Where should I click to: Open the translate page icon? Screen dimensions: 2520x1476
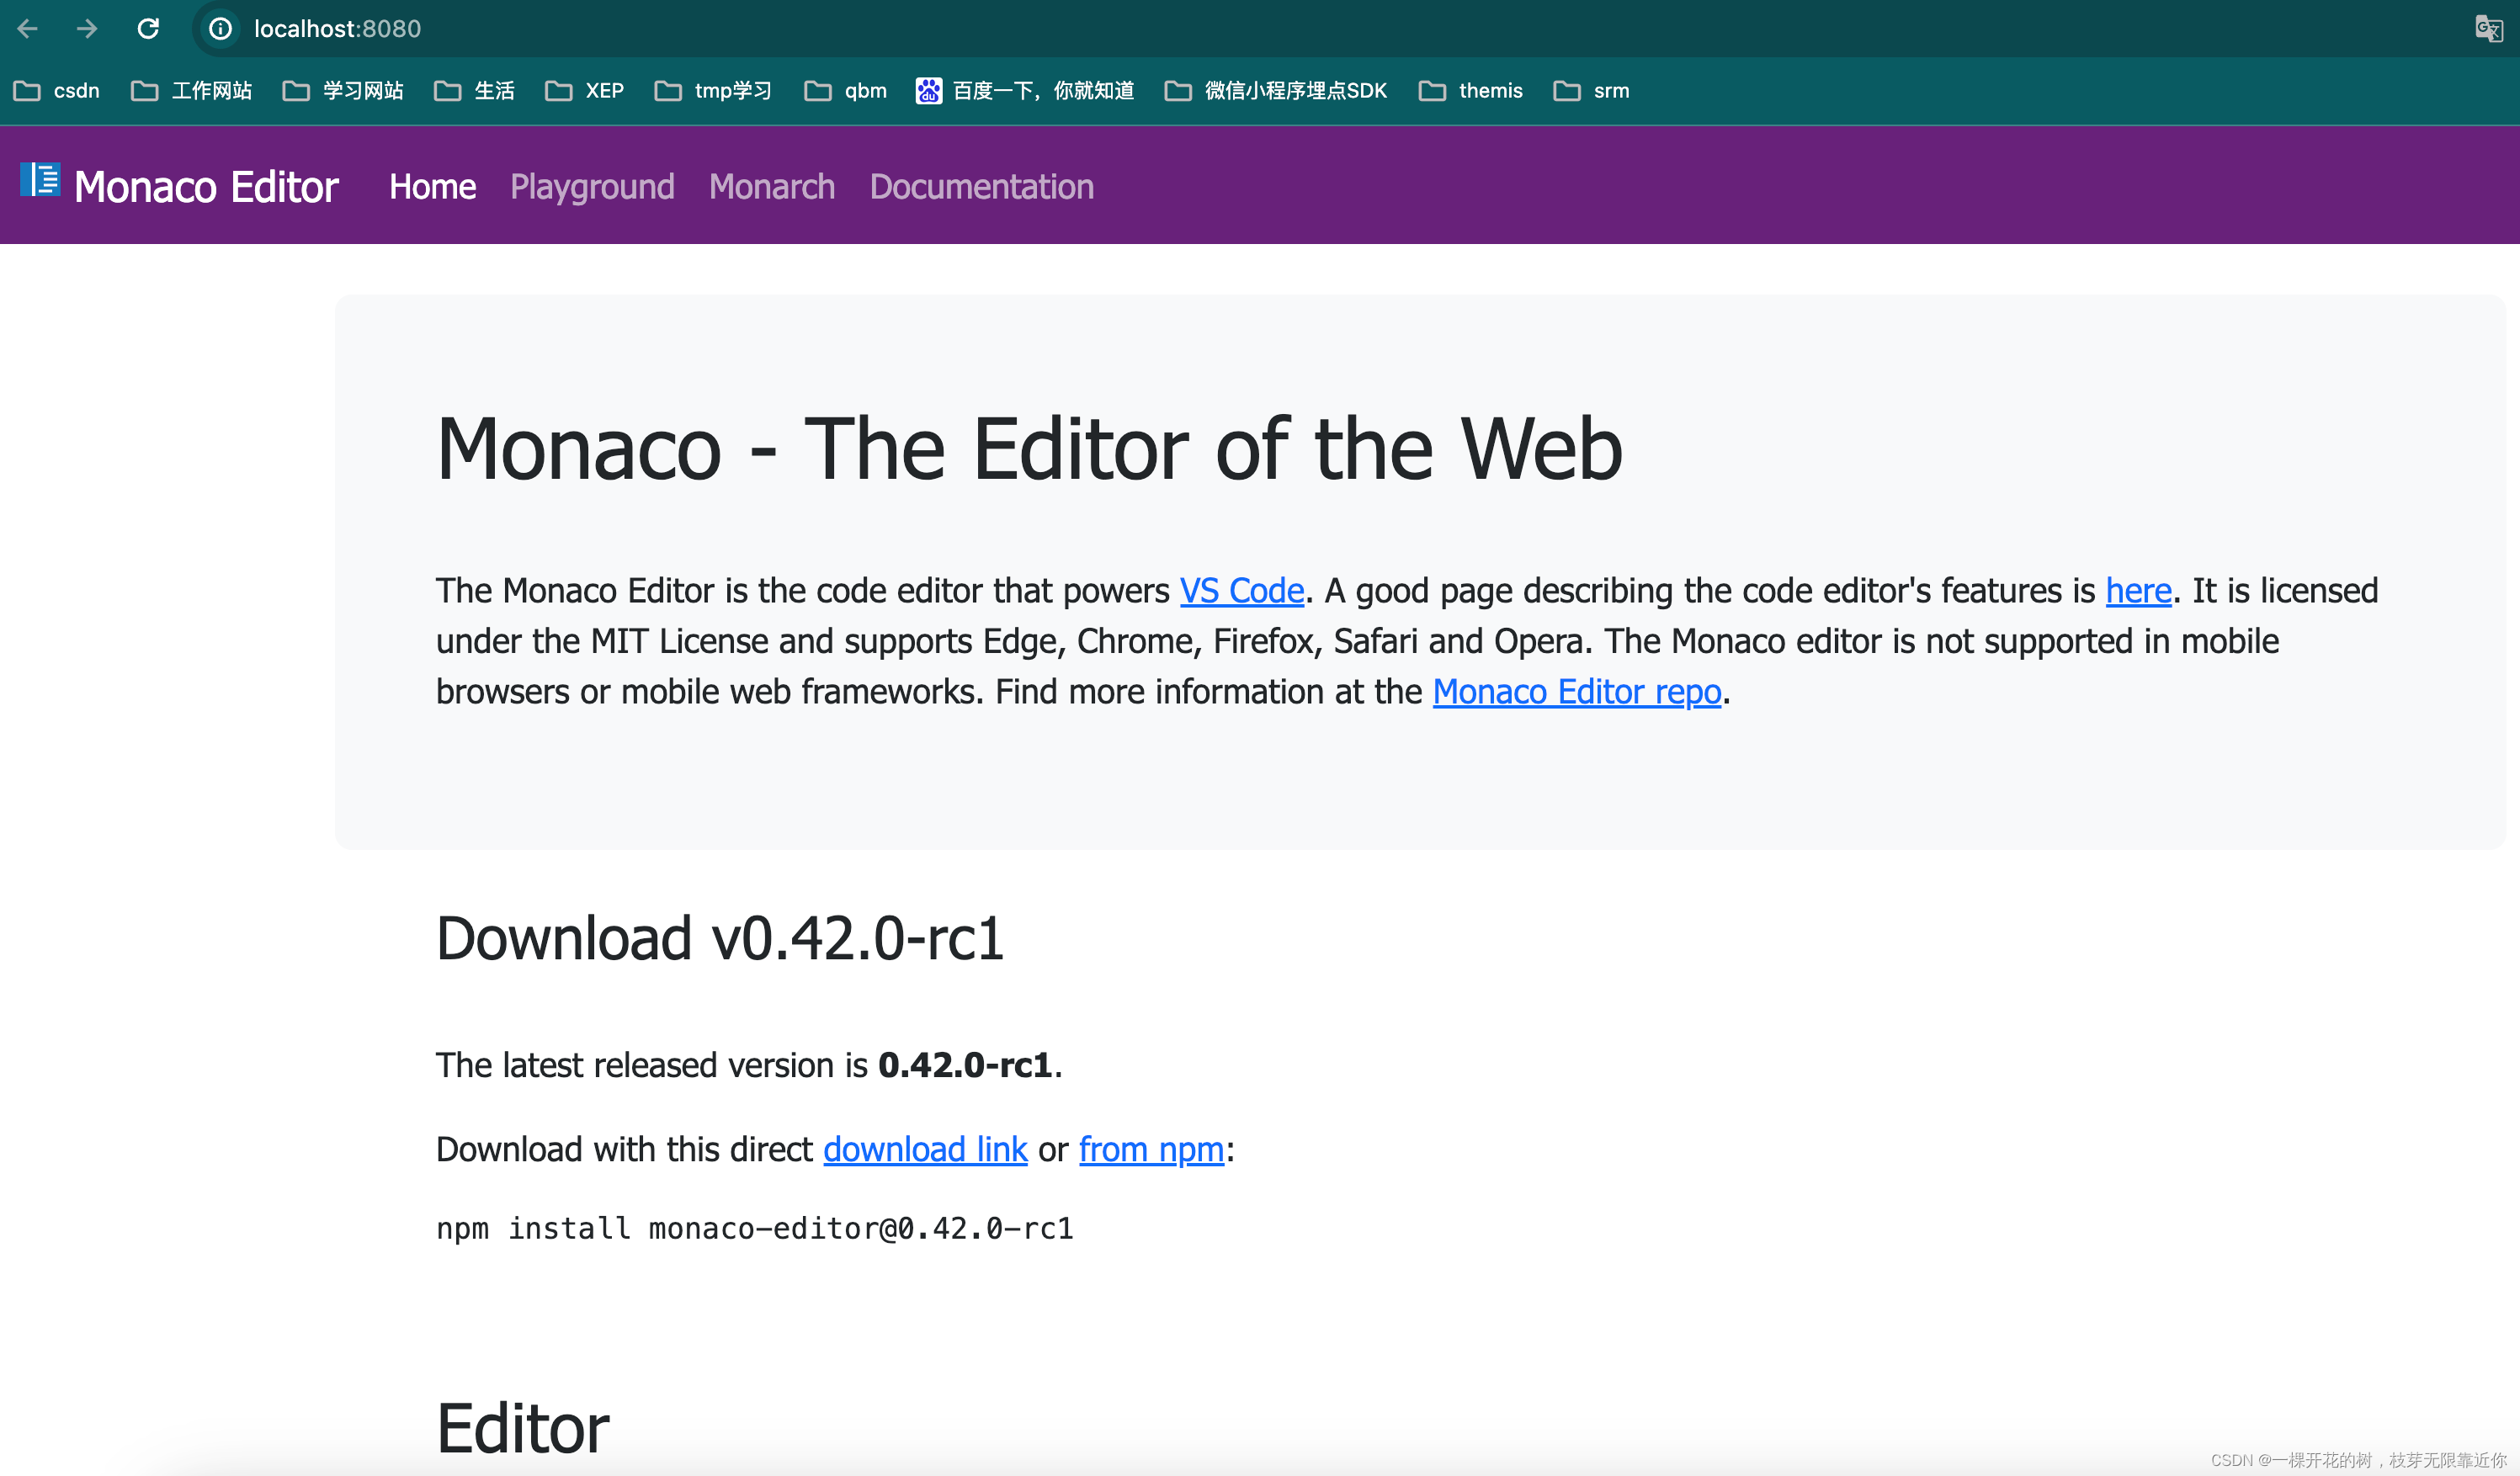[x=2489, y=29]
